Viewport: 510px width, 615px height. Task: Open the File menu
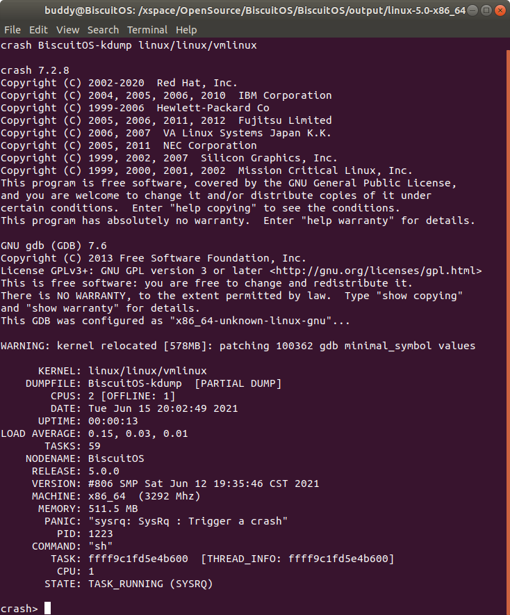point(12,30)
